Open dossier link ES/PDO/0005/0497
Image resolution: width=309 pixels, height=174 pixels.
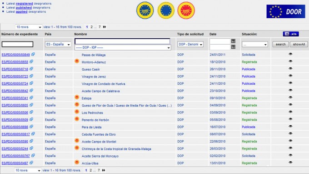click(15, 163)
